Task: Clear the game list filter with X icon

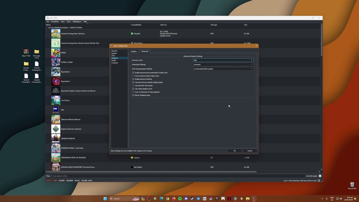Action: coord(320,176)
